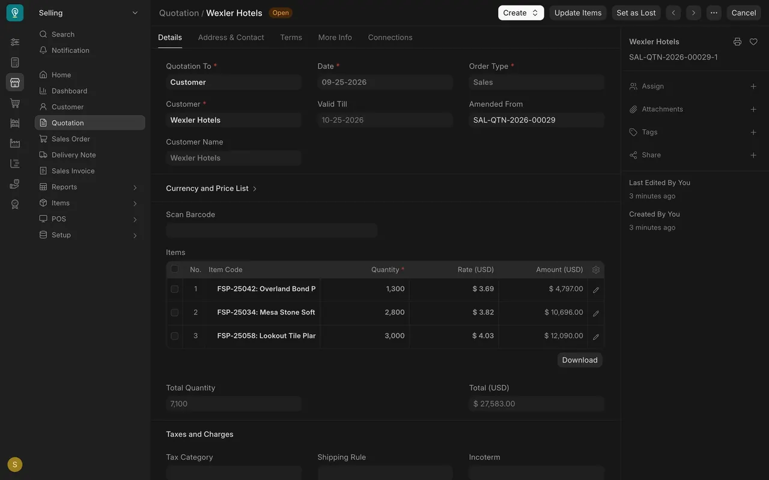Screen dimensions: 769x480
Task: Expand the Reports sidebar section
Action: pos(90,187)
